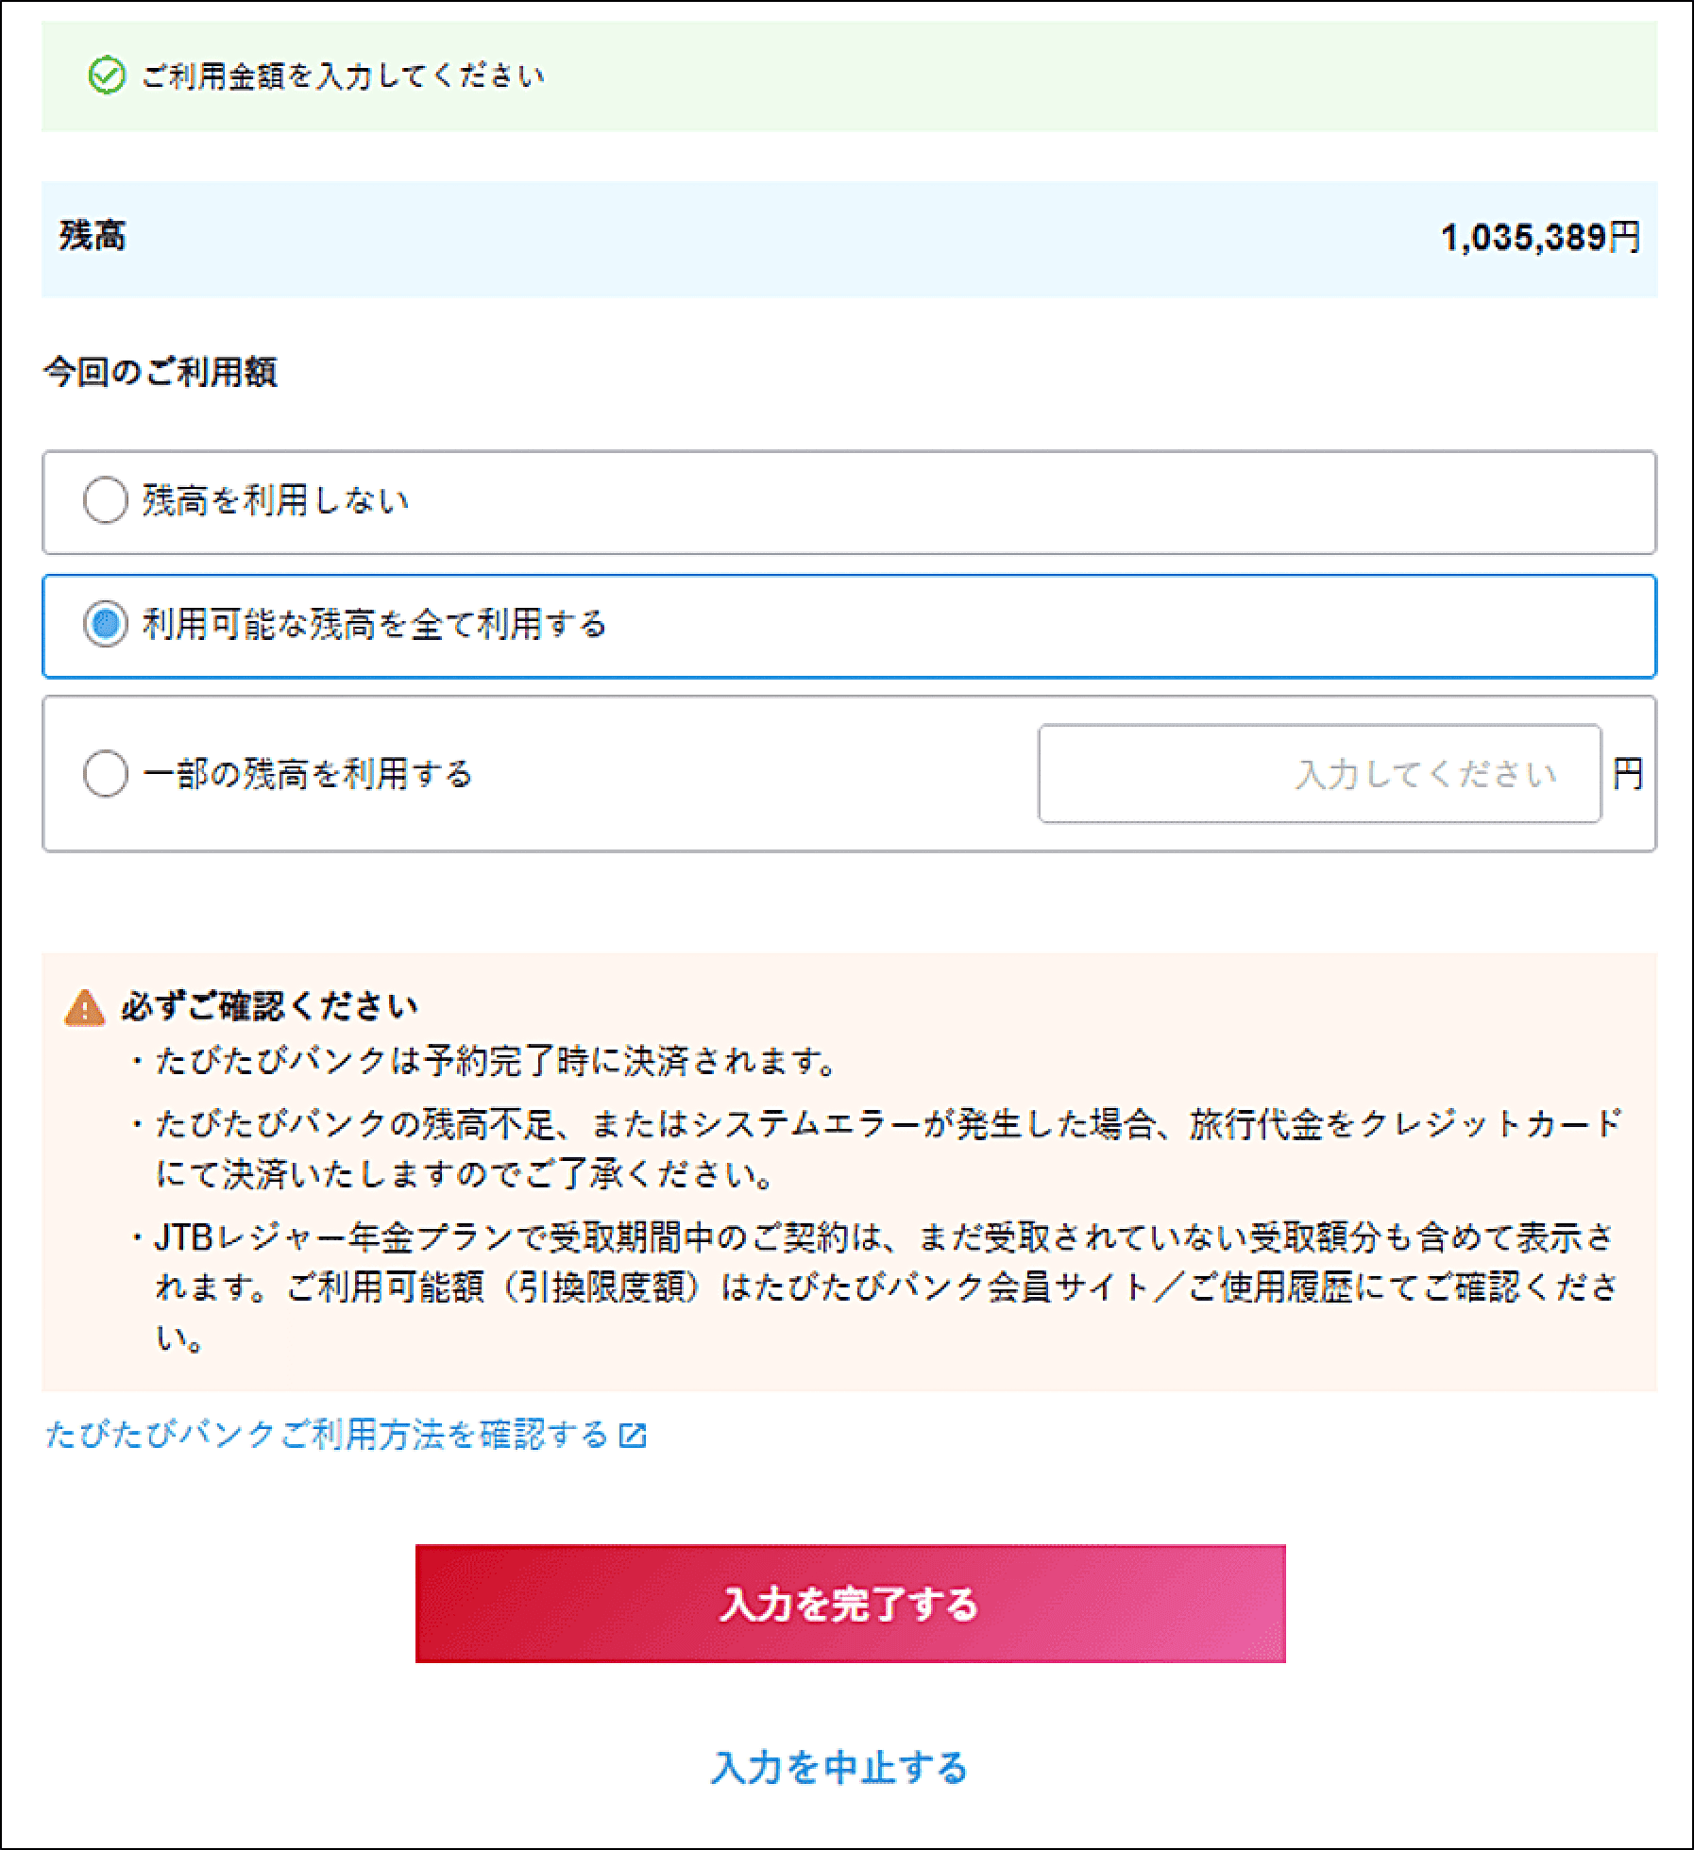This screenshot has height=1850, width=1694.
Task: Click the note about 予約完了時に決済されます
Action: coord(496,1063)
